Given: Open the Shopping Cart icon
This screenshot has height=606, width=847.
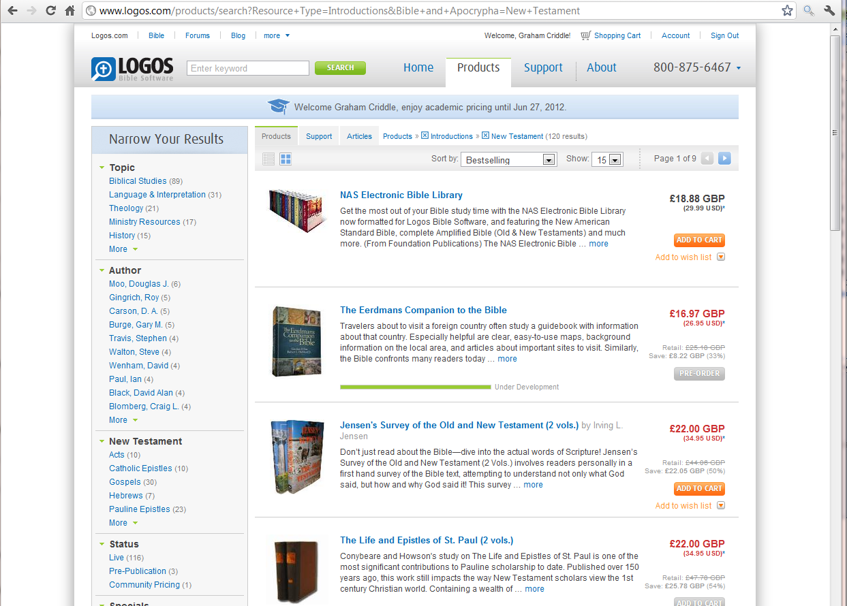Looking at the screenshot, I should point(585,35).
